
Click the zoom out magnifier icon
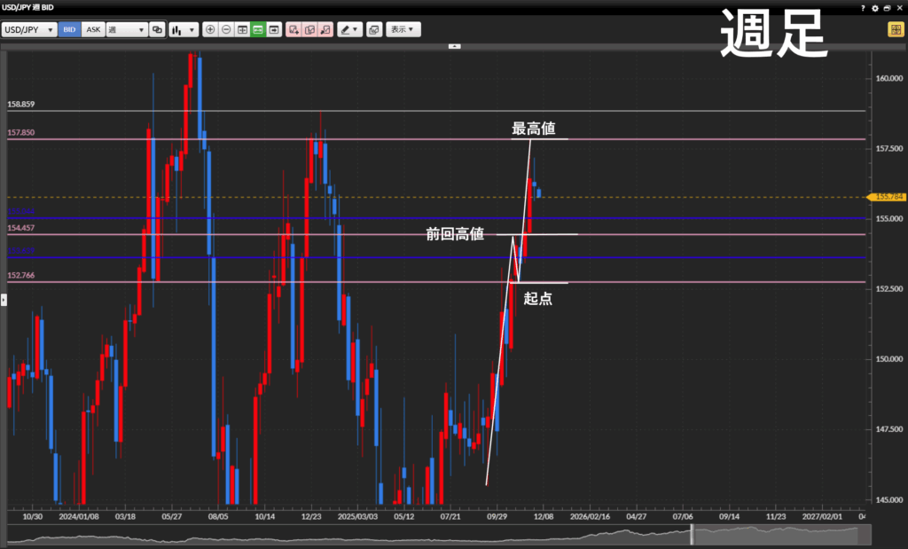226,29
